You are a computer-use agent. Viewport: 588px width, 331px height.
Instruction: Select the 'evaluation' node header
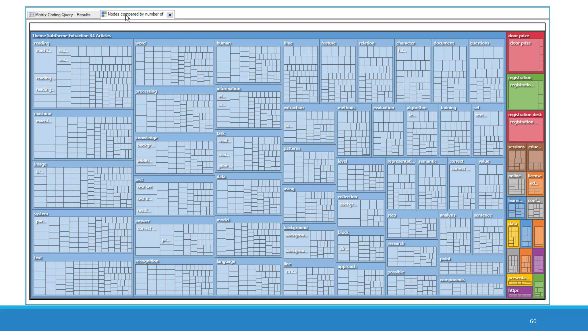click(384, 108)
